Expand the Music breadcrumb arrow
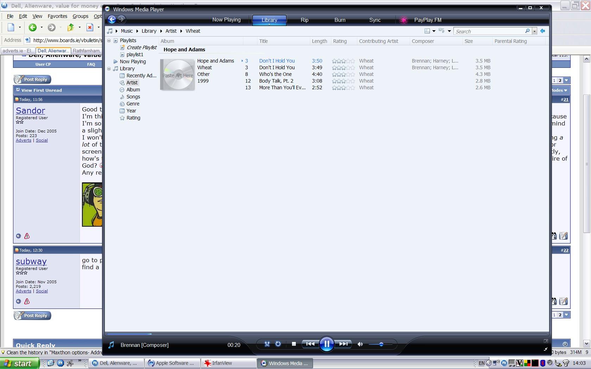The width and height of the screenshot is (591, 369). pyautogui.click(x=137, y=31)
